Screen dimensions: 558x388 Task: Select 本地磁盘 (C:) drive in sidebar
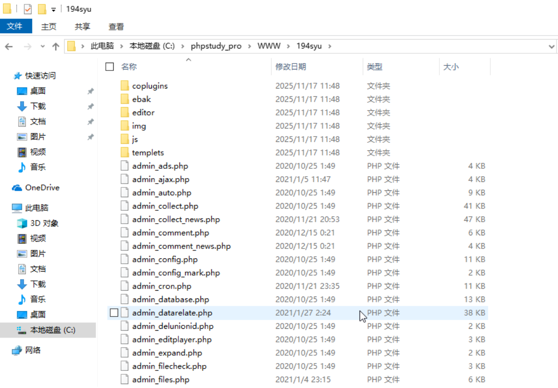(52, 330)
